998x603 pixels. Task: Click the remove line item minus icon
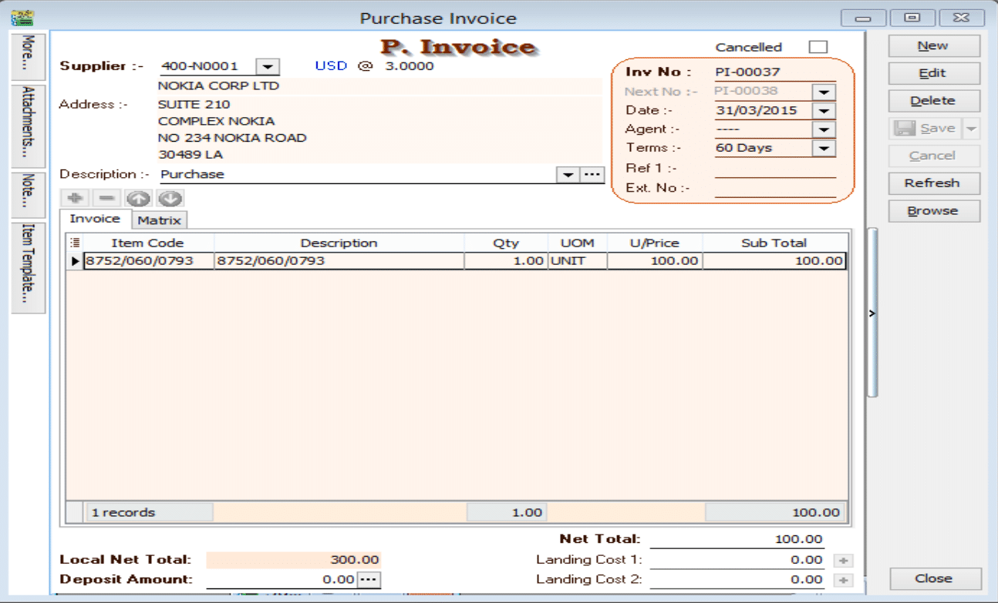[106, 198]
